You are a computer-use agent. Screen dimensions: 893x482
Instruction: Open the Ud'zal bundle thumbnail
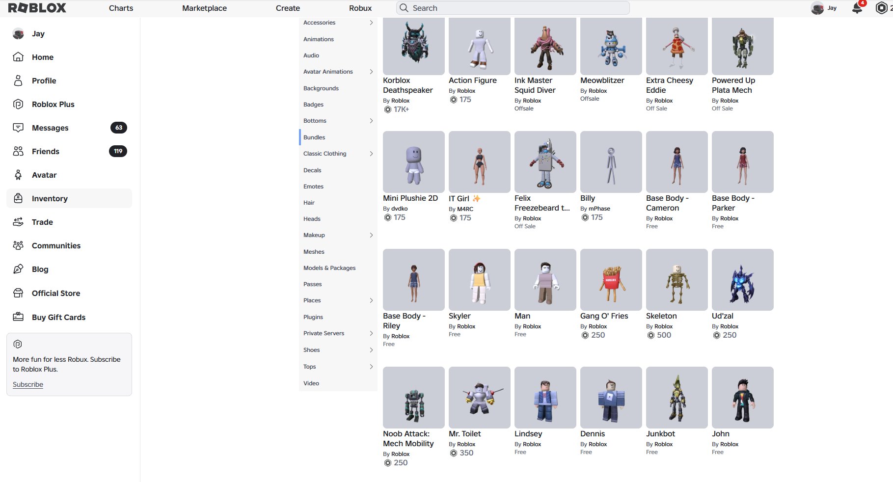pyautogui.click(x=743, y=280)
